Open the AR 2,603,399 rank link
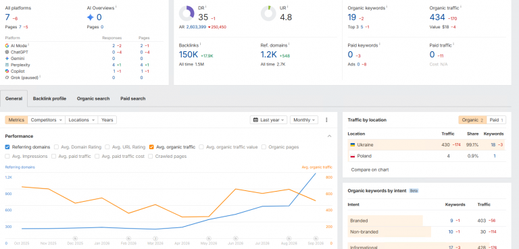The height and width of the screenshot is (249, 519). (x=196, y=27)
